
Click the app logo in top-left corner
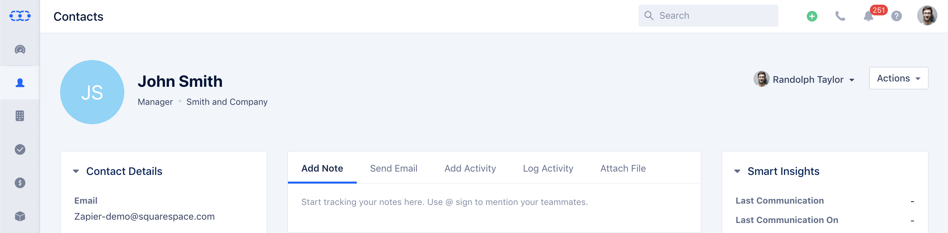[x=20, y=16]
